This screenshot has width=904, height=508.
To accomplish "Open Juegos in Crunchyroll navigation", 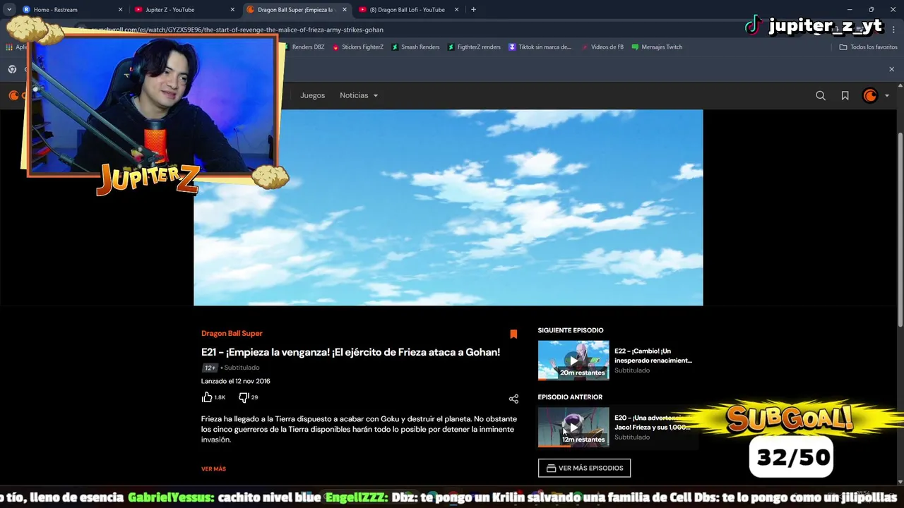I will pos(312,95).
